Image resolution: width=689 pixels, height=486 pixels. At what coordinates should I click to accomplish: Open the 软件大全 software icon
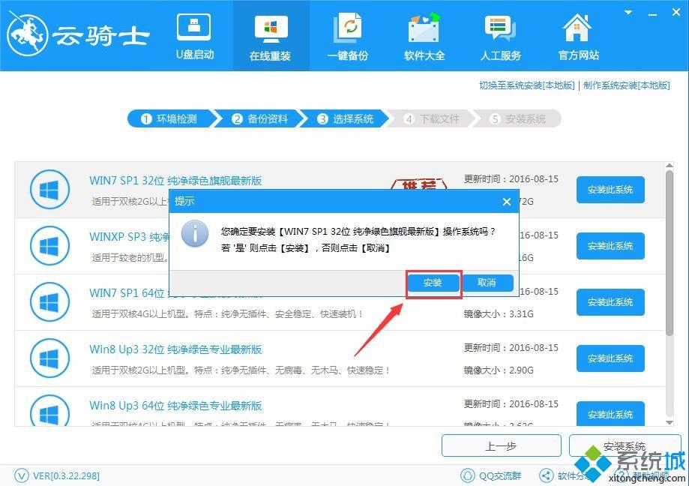[424, 28]
